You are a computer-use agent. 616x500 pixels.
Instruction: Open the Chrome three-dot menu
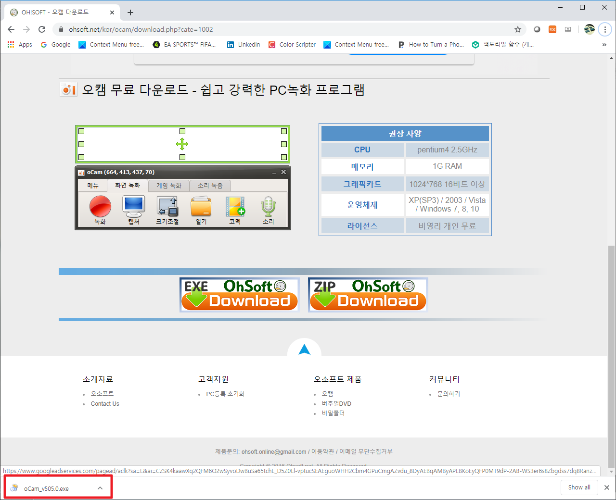[x=605, y=29]
